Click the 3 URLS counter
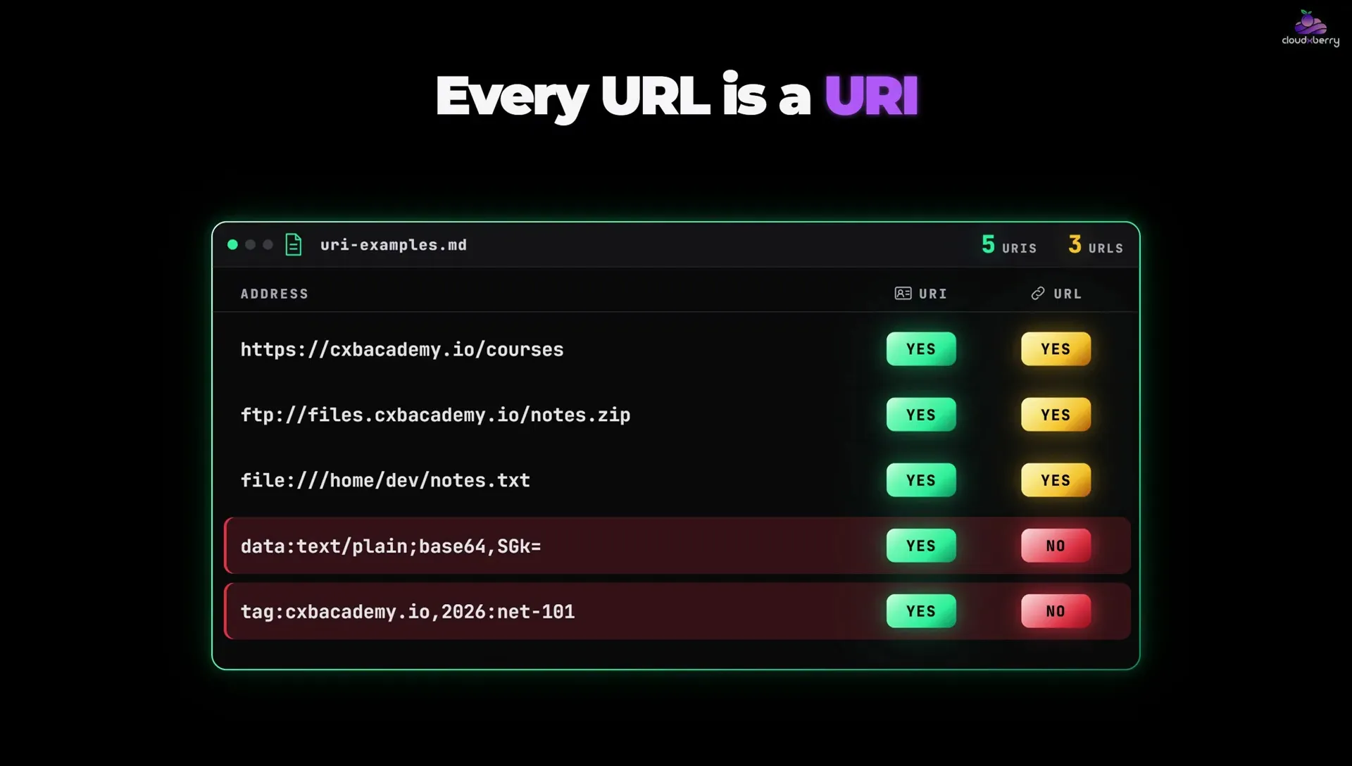The width and height of the screenshot is (1352, 766). point(1096,244)
